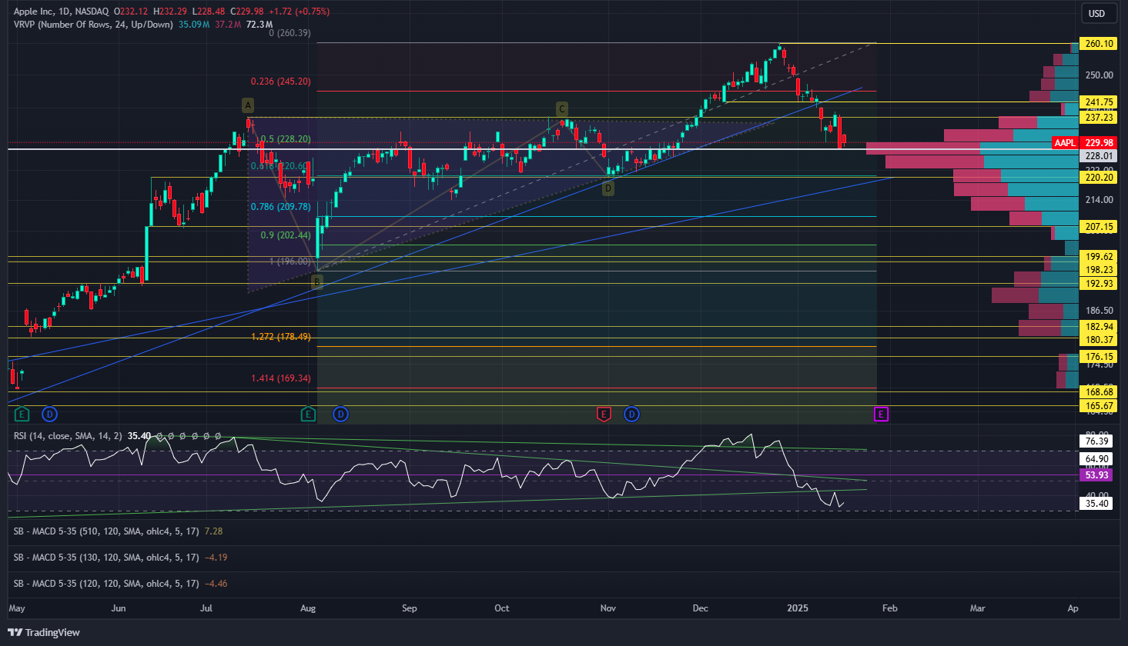Viewport: 1128px width, 646px height.
Task: Click the 168.68 price level label
Action: (1099, 392)
